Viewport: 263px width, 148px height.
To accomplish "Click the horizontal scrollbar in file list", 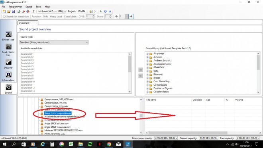I will tap(188, 133).
